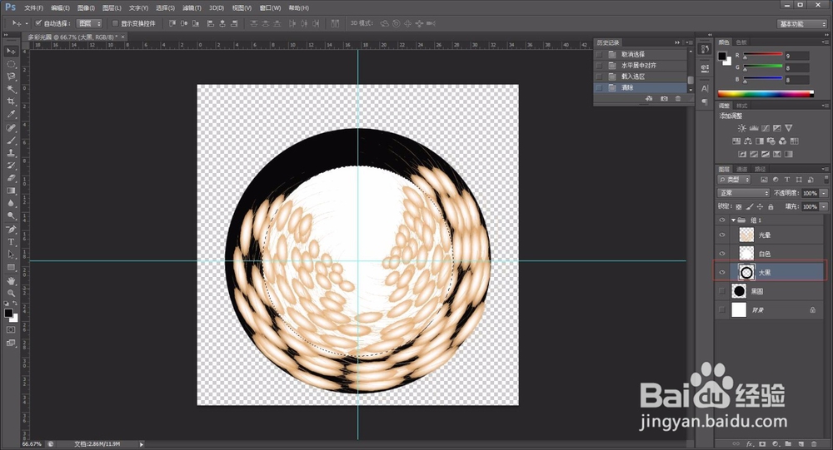833x450 pixels.
Task: Lock transparent pixels in Layers panel
Action: click(739, 207)
